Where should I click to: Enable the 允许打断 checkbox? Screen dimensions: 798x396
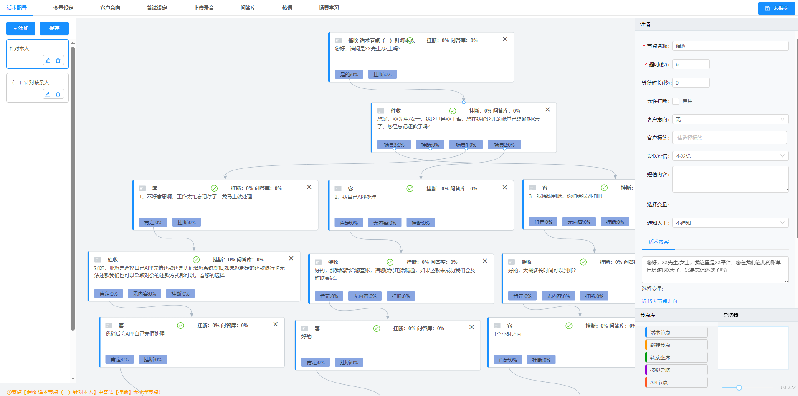click(x=676, y=101)
